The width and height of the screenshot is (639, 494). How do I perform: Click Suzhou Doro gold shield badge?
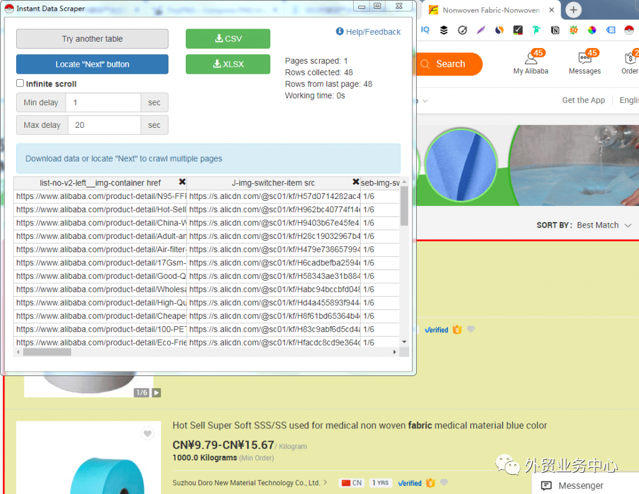[431, 483]
